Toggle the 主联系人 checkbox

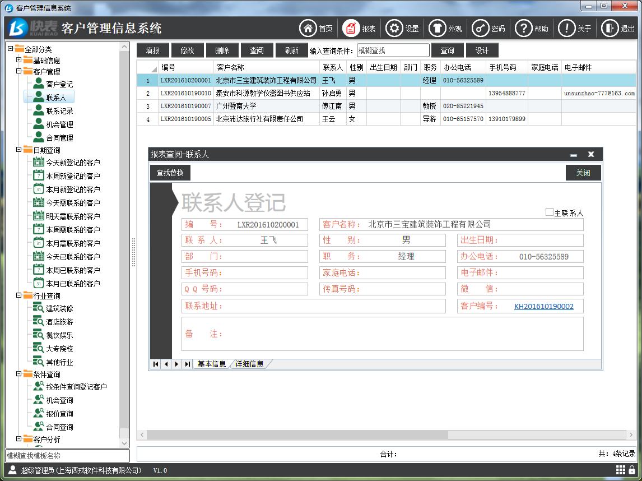[x=549, y=212]
